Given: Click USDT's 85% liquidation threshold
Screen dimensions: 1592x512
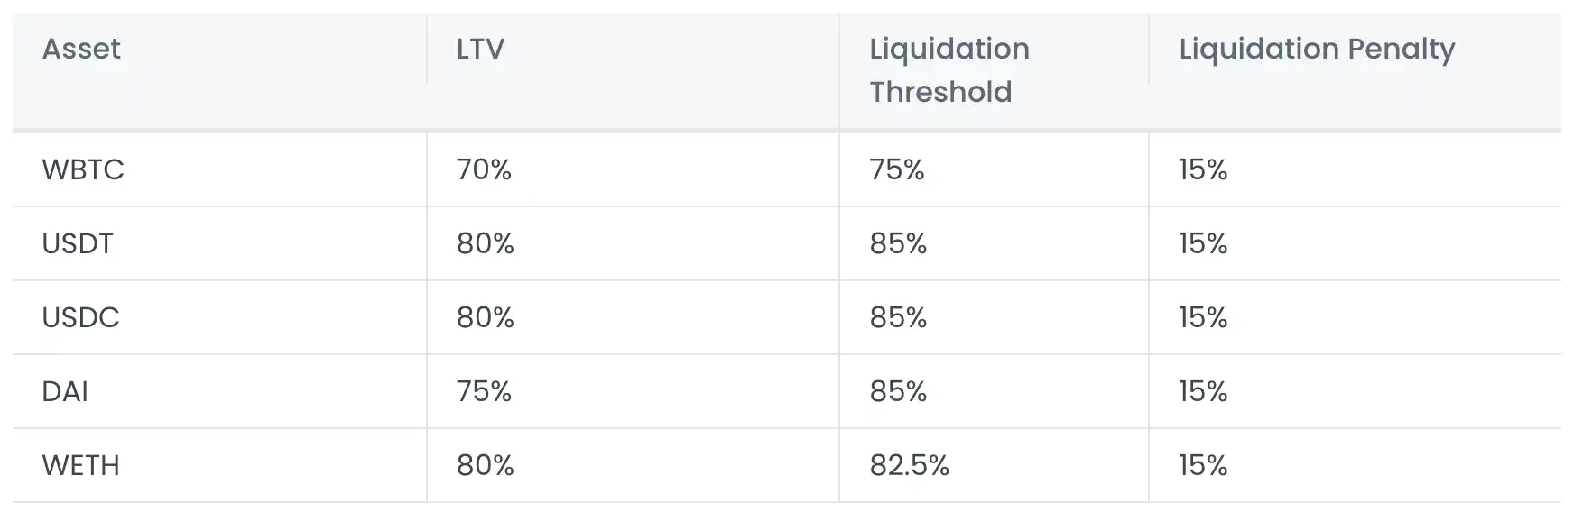Looking at the screenshot, I should click(898, 243).
